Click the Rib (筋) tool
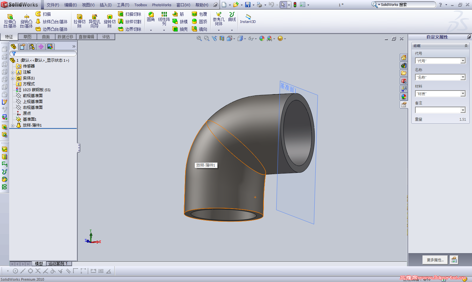The width and height of the screenshot is (472, 282). tap(178, 14)
